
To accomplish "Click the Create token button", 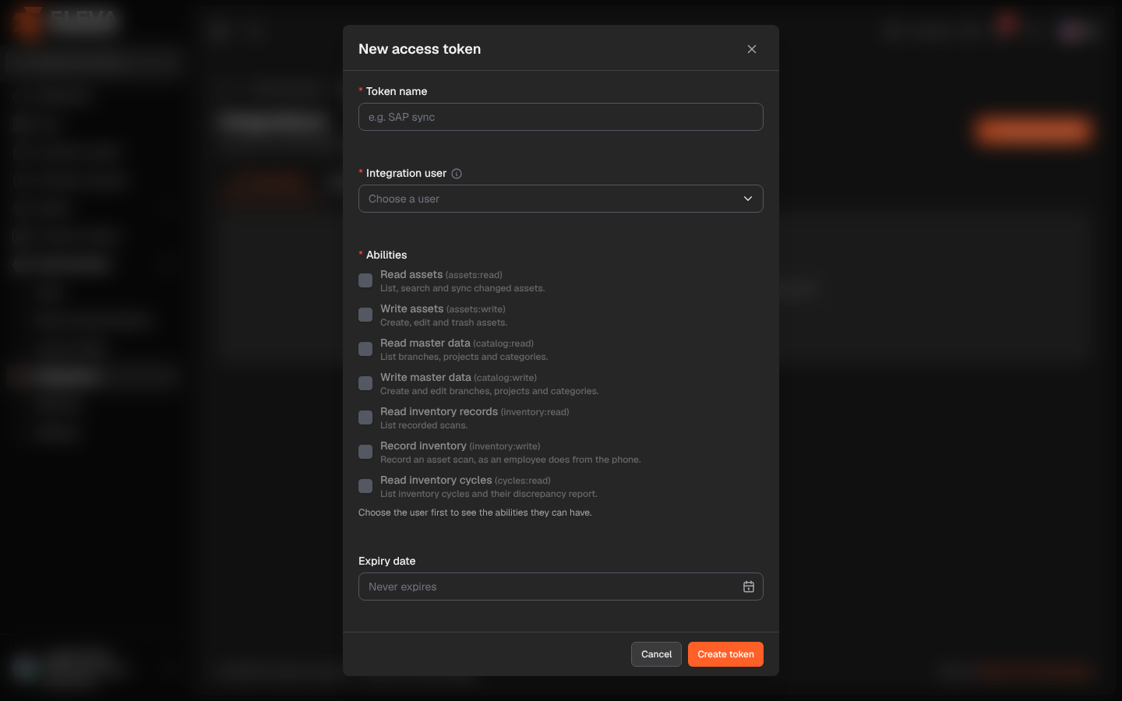I will [725, 654].
